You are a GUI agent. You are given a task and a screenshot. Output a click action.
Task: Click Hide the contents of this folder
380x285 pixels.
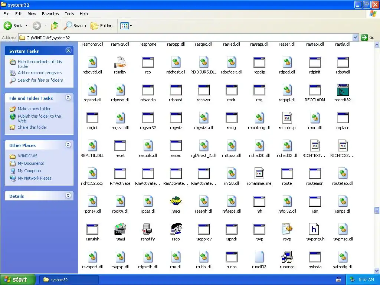click(x=40, y=64)
